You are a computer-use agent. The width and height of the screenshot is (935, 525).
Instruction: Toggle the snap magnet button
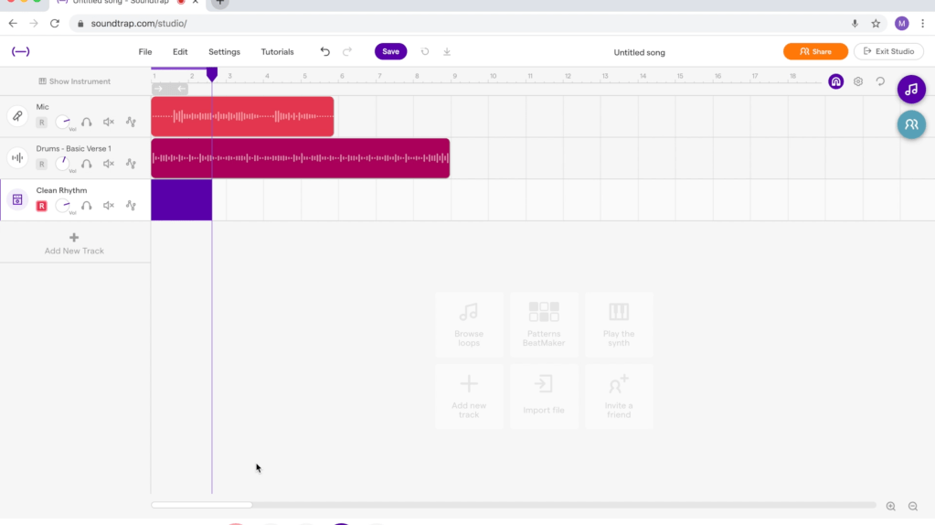click(x=835, y=81)
